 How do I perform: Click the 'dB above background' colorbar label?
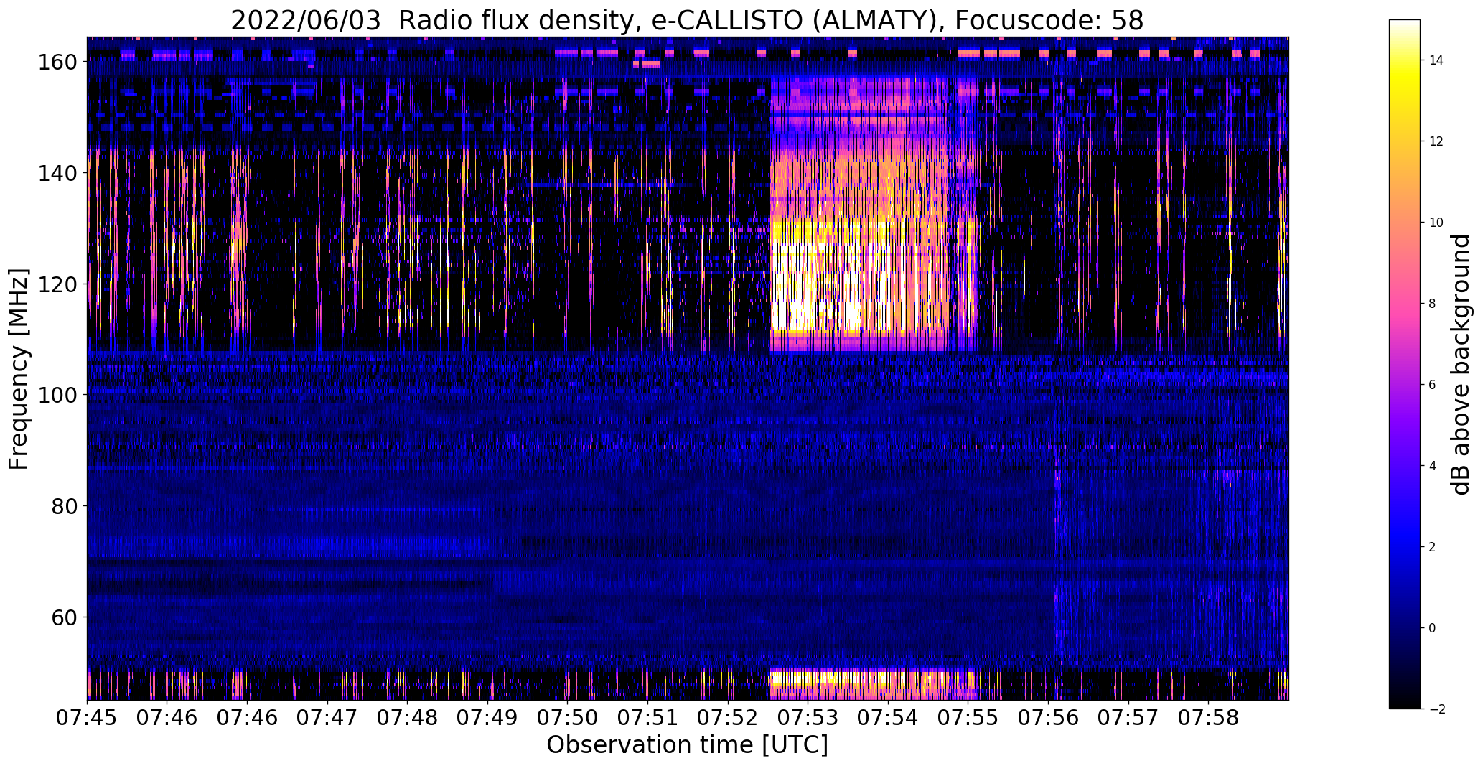tap(1460, 365)
